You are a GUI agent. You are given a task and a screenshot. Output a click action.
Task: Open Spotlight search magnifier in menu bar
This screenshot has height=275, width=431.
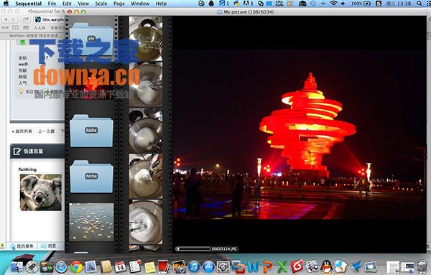coord(419,4)
